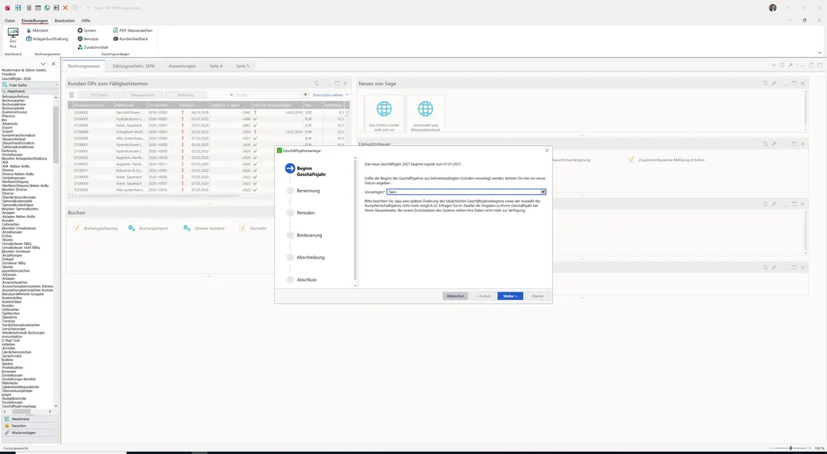Screen dimensions: 827x454
Task: Click the Mahnung button in Kunden OPs
Action: pyautogui.click(x=185, y=95)
